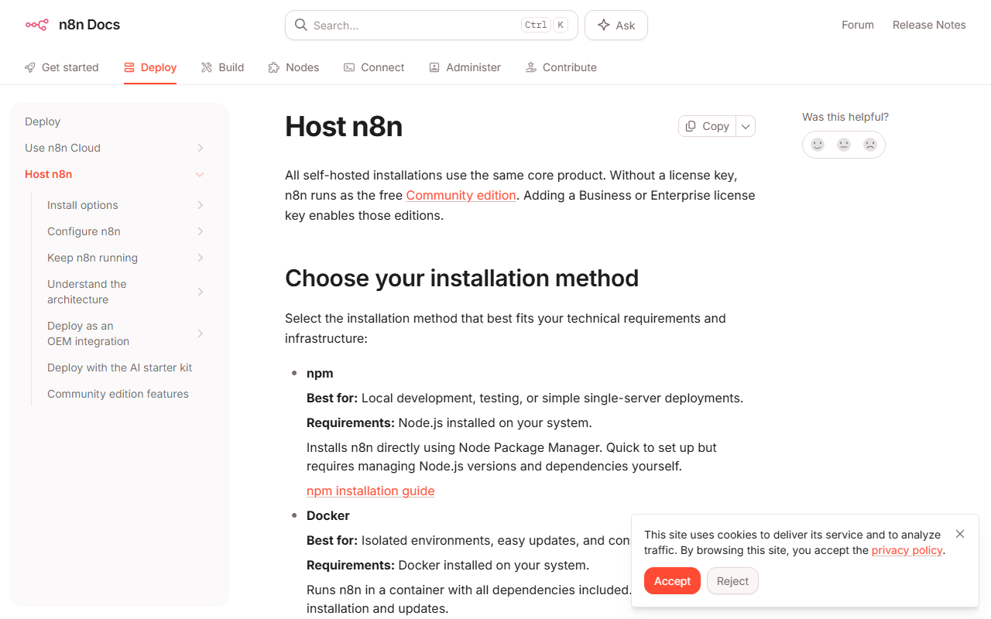The height and width of the screenshot is (619, 991).
Task: Click the search magnifier icon
Action: (301, 25)
